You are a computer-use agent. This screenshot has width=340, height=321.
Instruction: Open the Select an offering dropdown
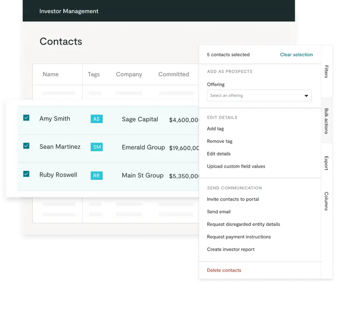click(x=255, y=96)
